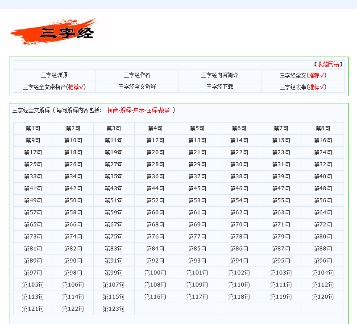This screenshot has width=357, height=324.
Task: Open the 三字经作者 page
Action: 137,75
